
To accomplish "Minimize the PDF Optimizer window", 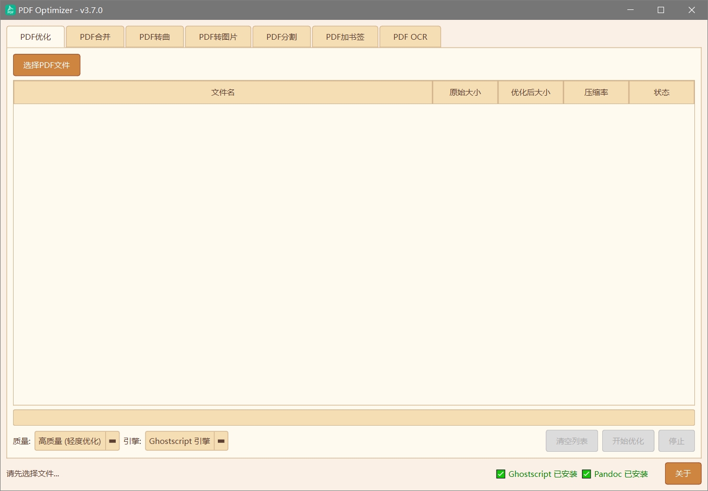I will (630, 10).
